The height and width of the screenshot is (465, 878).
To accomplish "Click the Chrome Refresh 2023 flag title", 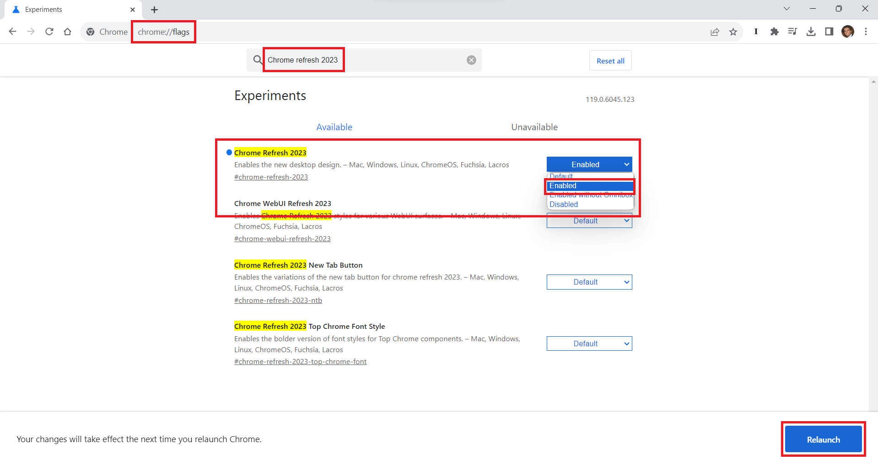I will 270,153.
